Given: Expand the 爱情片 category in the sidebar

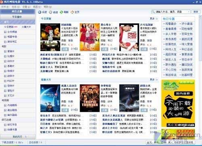Looking at the screenshot, I should click(x=5, y=51).
